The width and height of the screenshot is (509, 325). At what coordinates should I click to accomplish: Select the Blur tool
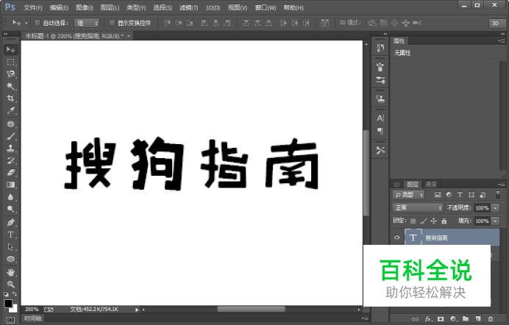pyautogui.click(x=10, y=197)
